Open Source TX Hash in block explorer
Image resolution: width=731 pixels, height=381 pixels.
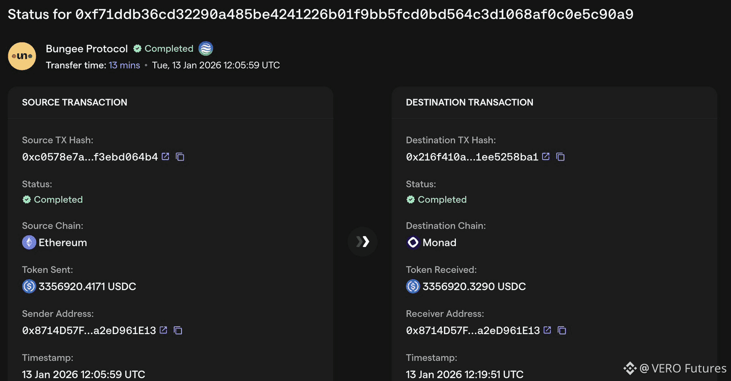[x=165, y=157]
